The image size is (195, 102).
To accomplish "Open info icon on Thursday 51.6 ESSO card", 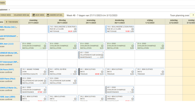I will tap(132, 46).
